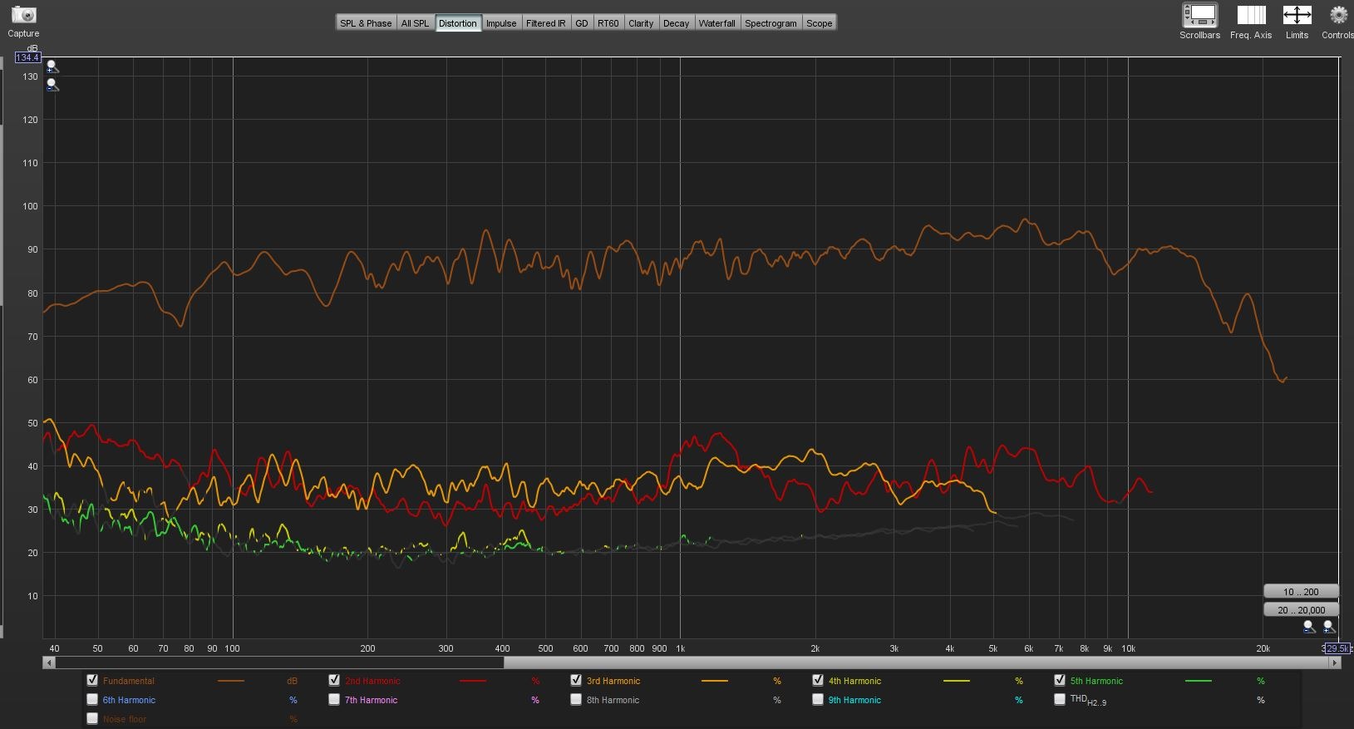Open the Filtered IR tab

(546, 23)
